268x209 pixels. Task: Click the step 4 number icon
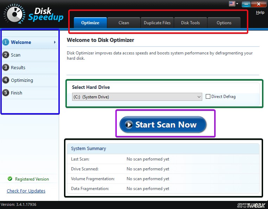pos(6,80)
